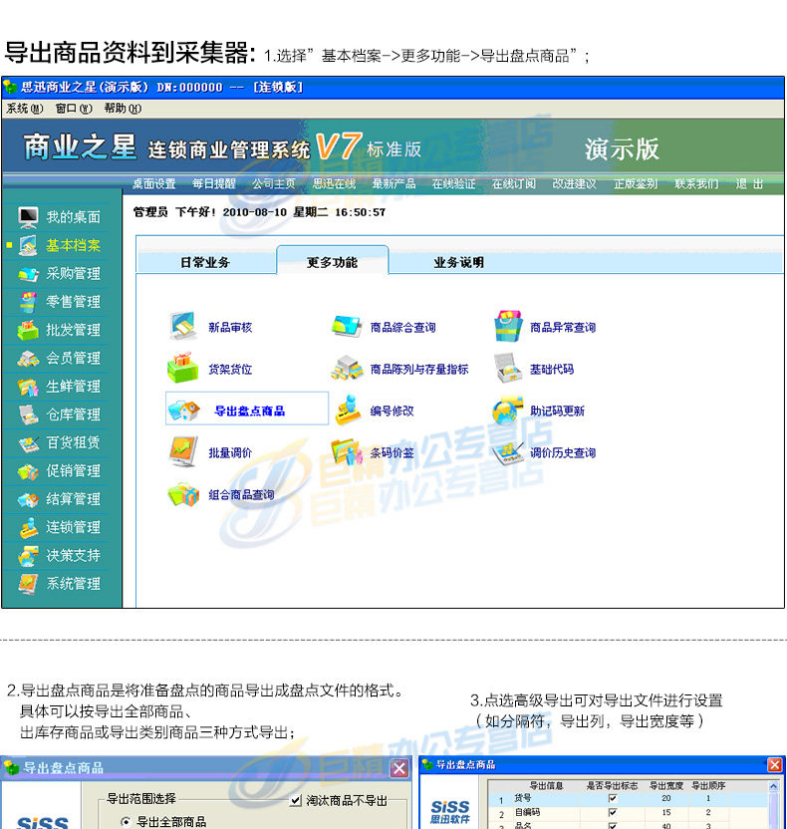Open 批量调价 function

(x=210, y=452)
